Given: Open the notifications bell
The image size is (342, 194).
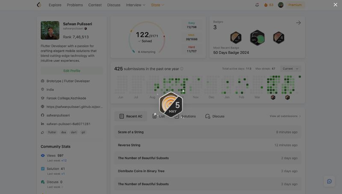Looking at the screenshot, I should click(257, 5).
